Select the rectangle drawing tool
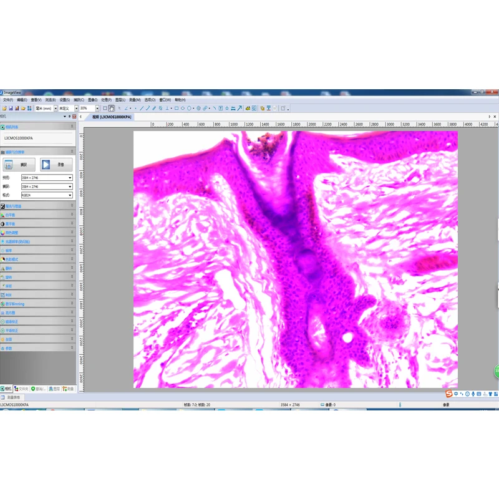 pyautogui.click(x=177, y=108)
